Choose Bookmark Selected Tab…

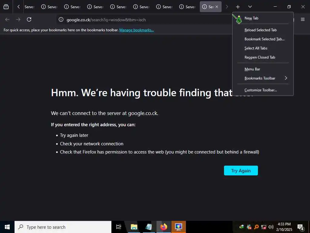coord(263,39)
